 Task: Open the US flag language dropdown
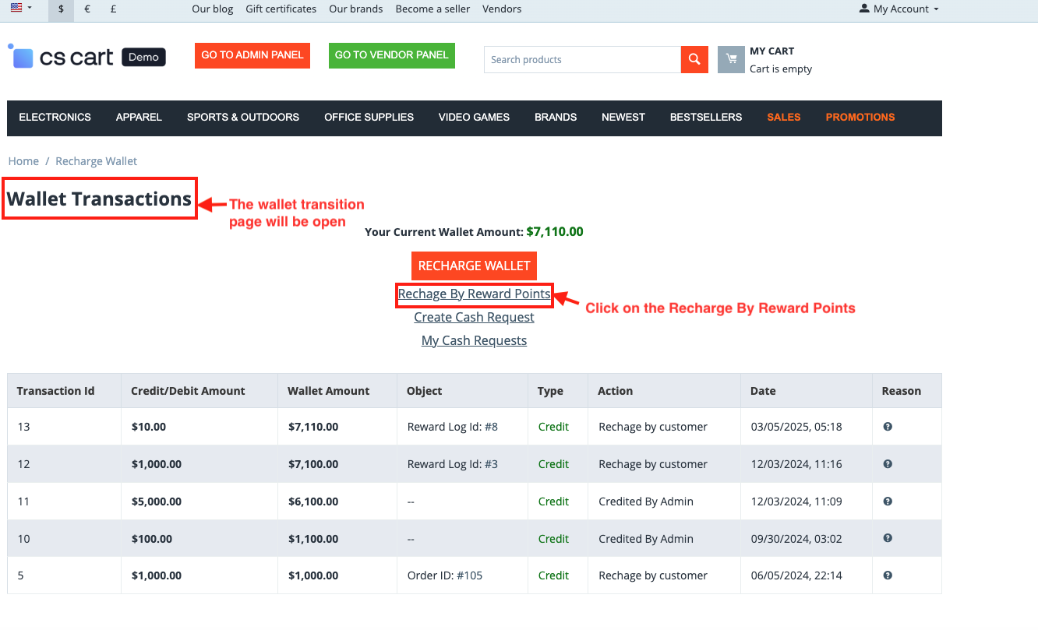coord(21,9)
